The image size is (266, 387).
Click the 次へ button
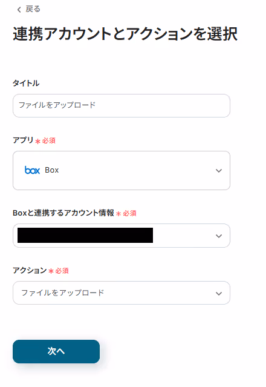[x=56, y=351]
